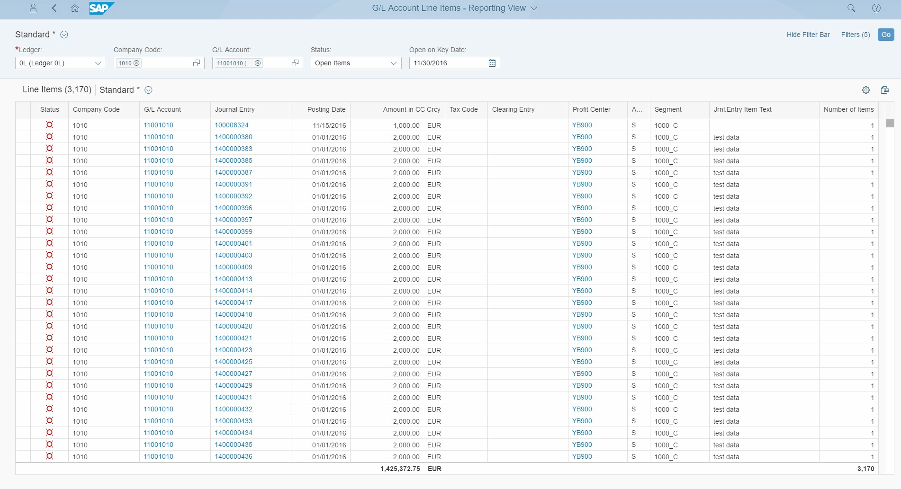The image size is (901, 489).
Task: Open the calendar date picker
Action: (492, 63)
